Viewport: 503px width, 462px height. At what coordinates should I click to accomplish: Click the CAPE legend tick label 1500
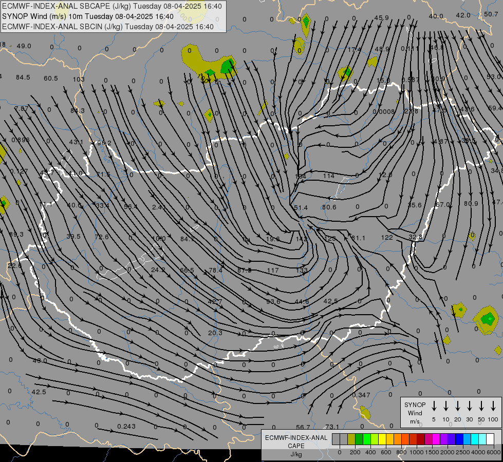tap(432, 452)
